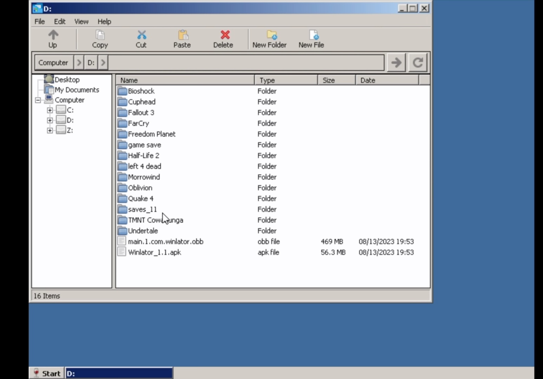
Task: Open the File menu
Action: 40,22
